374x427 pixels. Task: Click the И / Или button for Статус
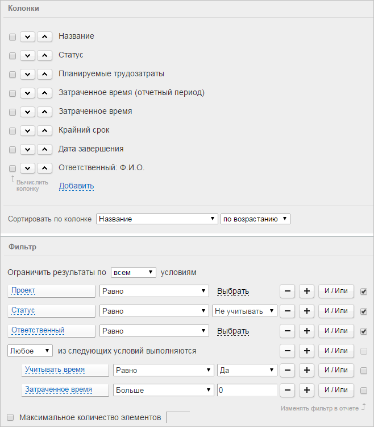(x=336, y=311)
